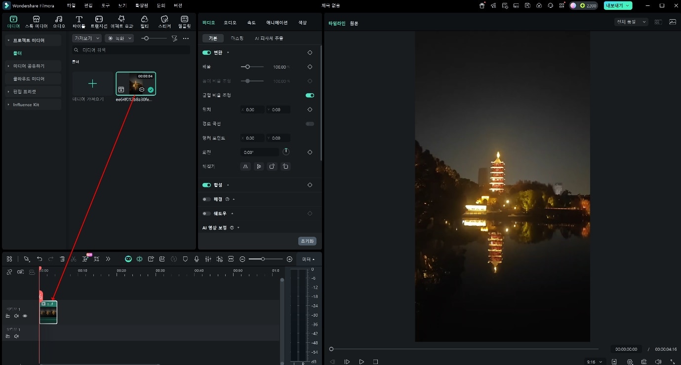Open the 파일 (File) menu

(x=71, y=5)
